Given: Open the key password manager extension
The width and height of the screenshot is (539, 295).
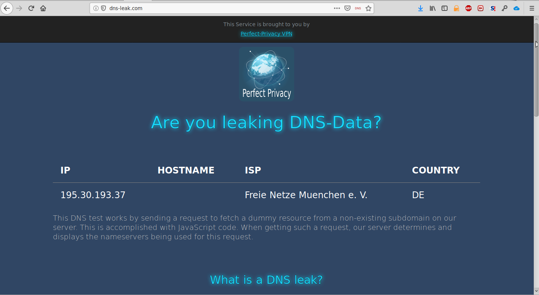Looking at the screenshot, I should 505,8.
